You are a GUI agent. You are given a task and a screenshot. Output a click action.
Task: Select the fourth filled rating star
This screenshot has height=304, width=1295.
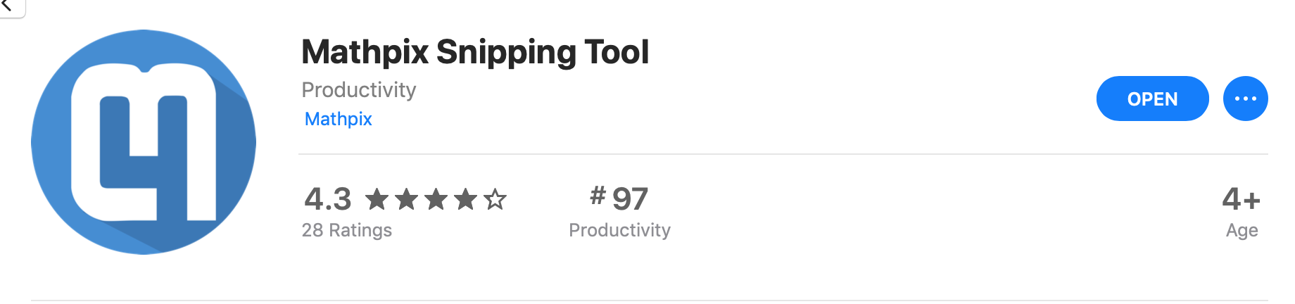click(466, 199)
